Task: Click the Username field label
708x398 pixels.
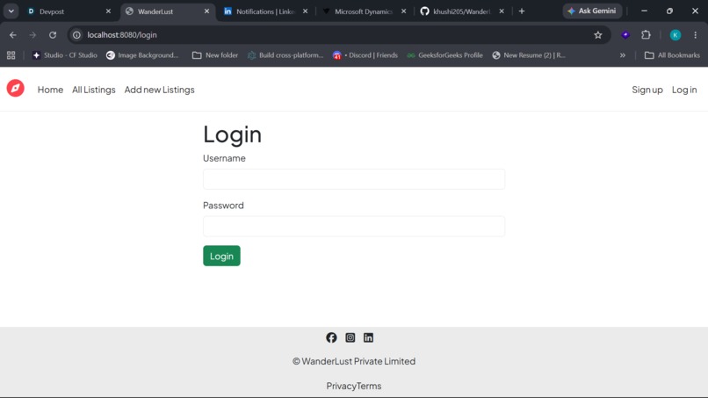Action: pyautogui.click(x=224, y=158)
